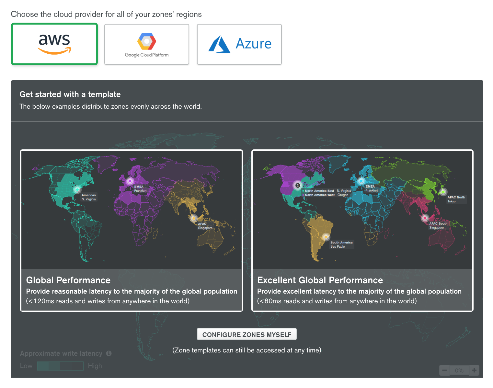
Task: Click the 'Get started with a template' heading
Action: click(70, 94)
